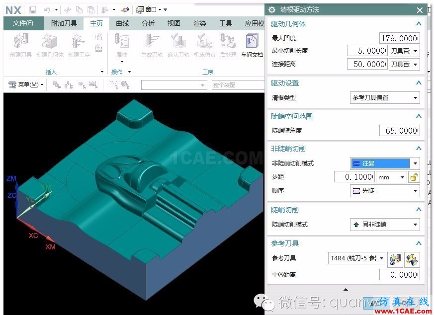Switch to the 附加刀具 tab

[x=64, y=23]
